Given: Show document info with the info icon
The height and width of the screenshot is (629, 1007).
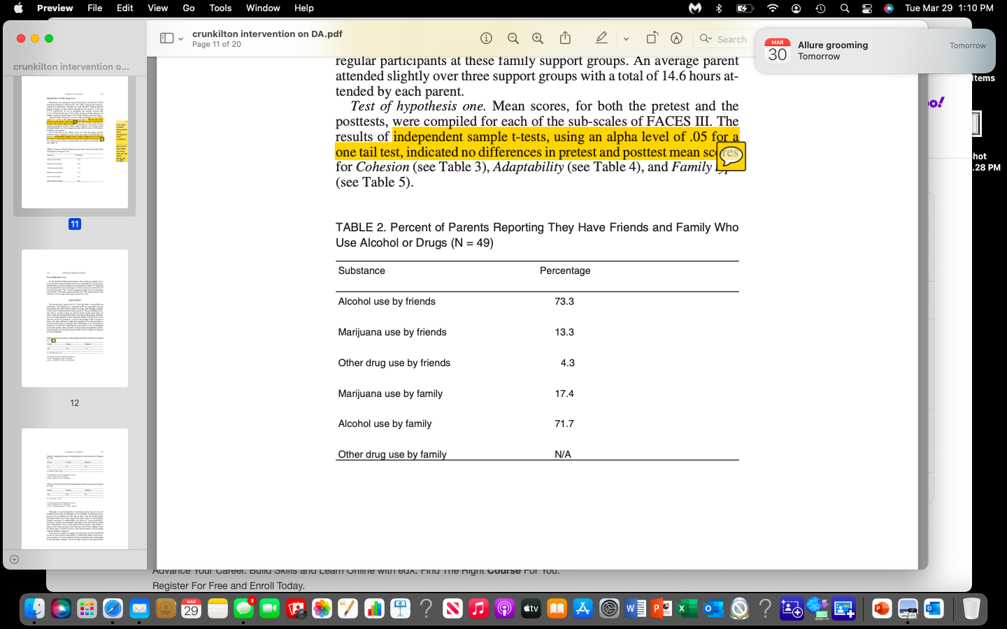Looking at the screenshot, I should click(486, 38).
